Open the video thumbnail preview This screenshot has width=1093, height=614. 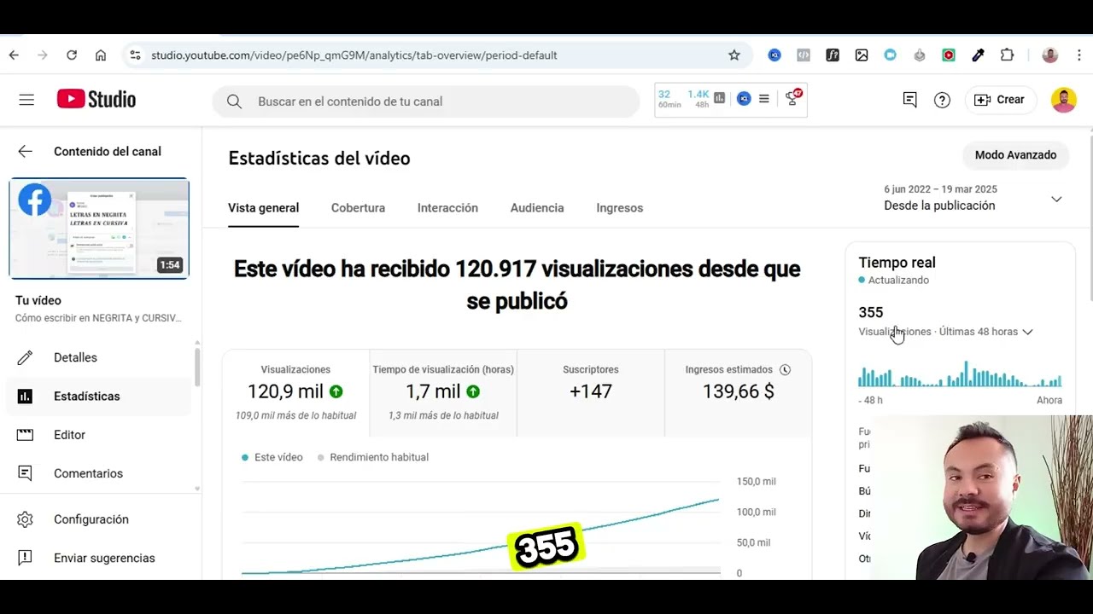click(x=99, y=229)
